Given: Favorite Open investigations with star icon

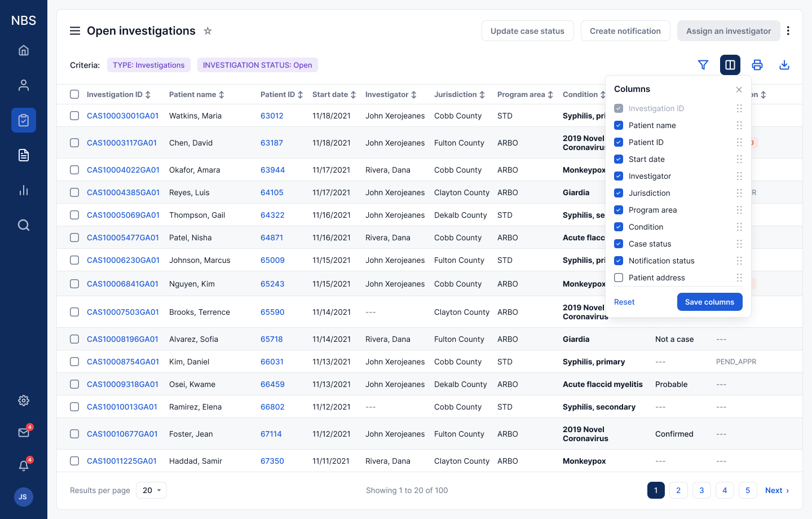Looking at the screenshot, I should (x=208, y=31).
